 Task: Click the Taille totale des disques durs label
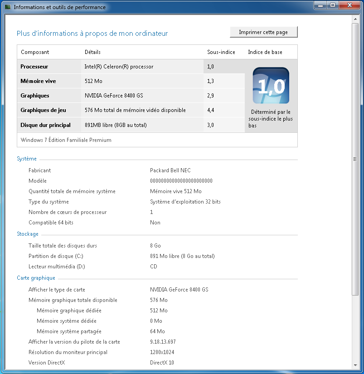tap(63, 246)
